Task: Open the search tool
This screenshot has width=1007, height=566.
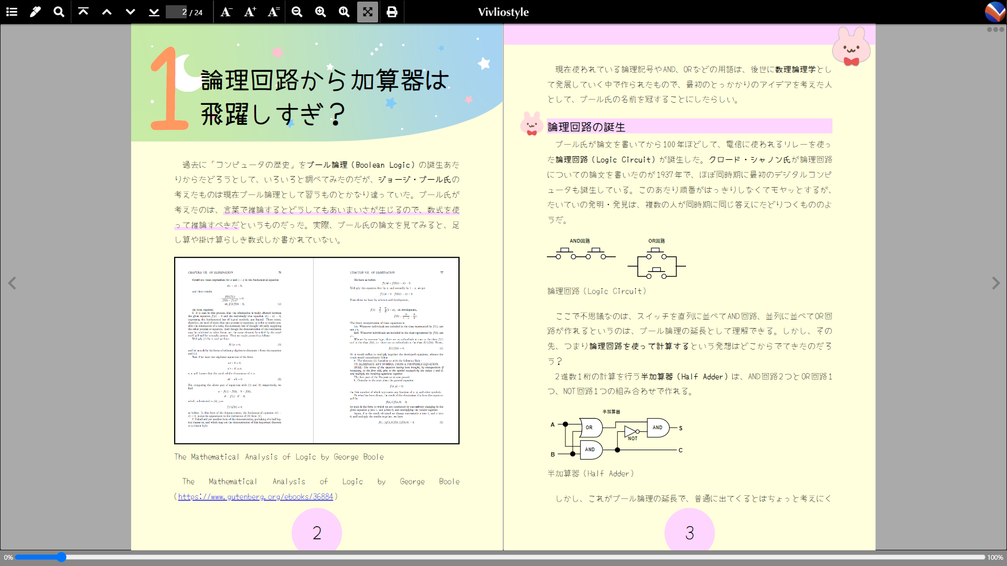Action: tap(58, 12)
